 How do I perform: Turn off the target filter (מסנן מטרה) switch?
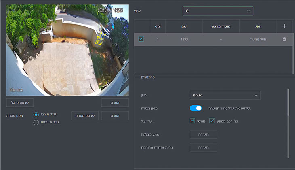coord(196,108)
